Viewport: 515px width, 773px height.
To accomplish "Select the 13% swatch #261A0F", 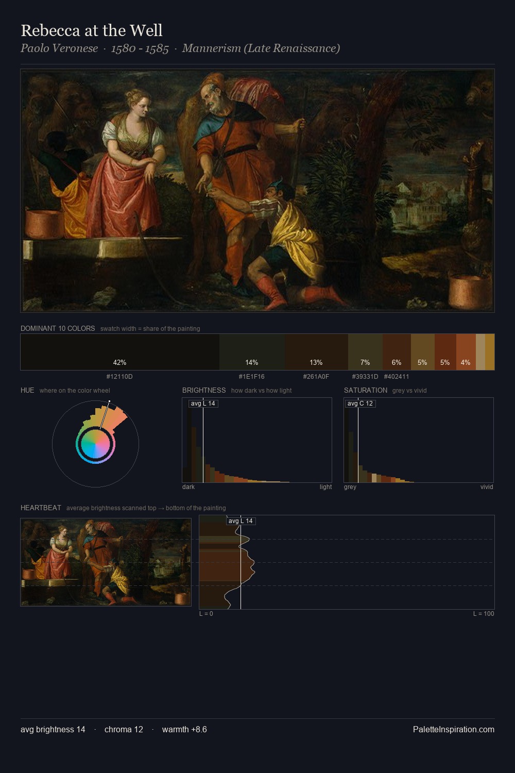I will pyautogui.click(x=317, y=352).
